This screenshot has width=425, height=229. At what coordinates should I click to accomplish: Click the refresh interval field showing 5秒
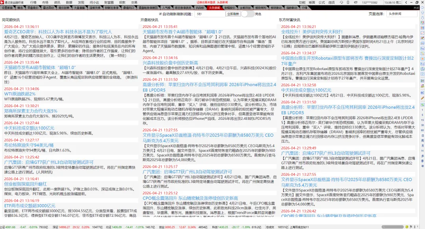(x=210, y=14)
